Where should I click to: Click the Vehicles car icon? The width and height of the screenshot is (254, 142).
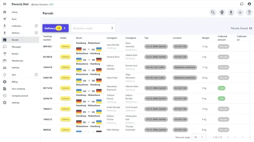tap(5, 67)
